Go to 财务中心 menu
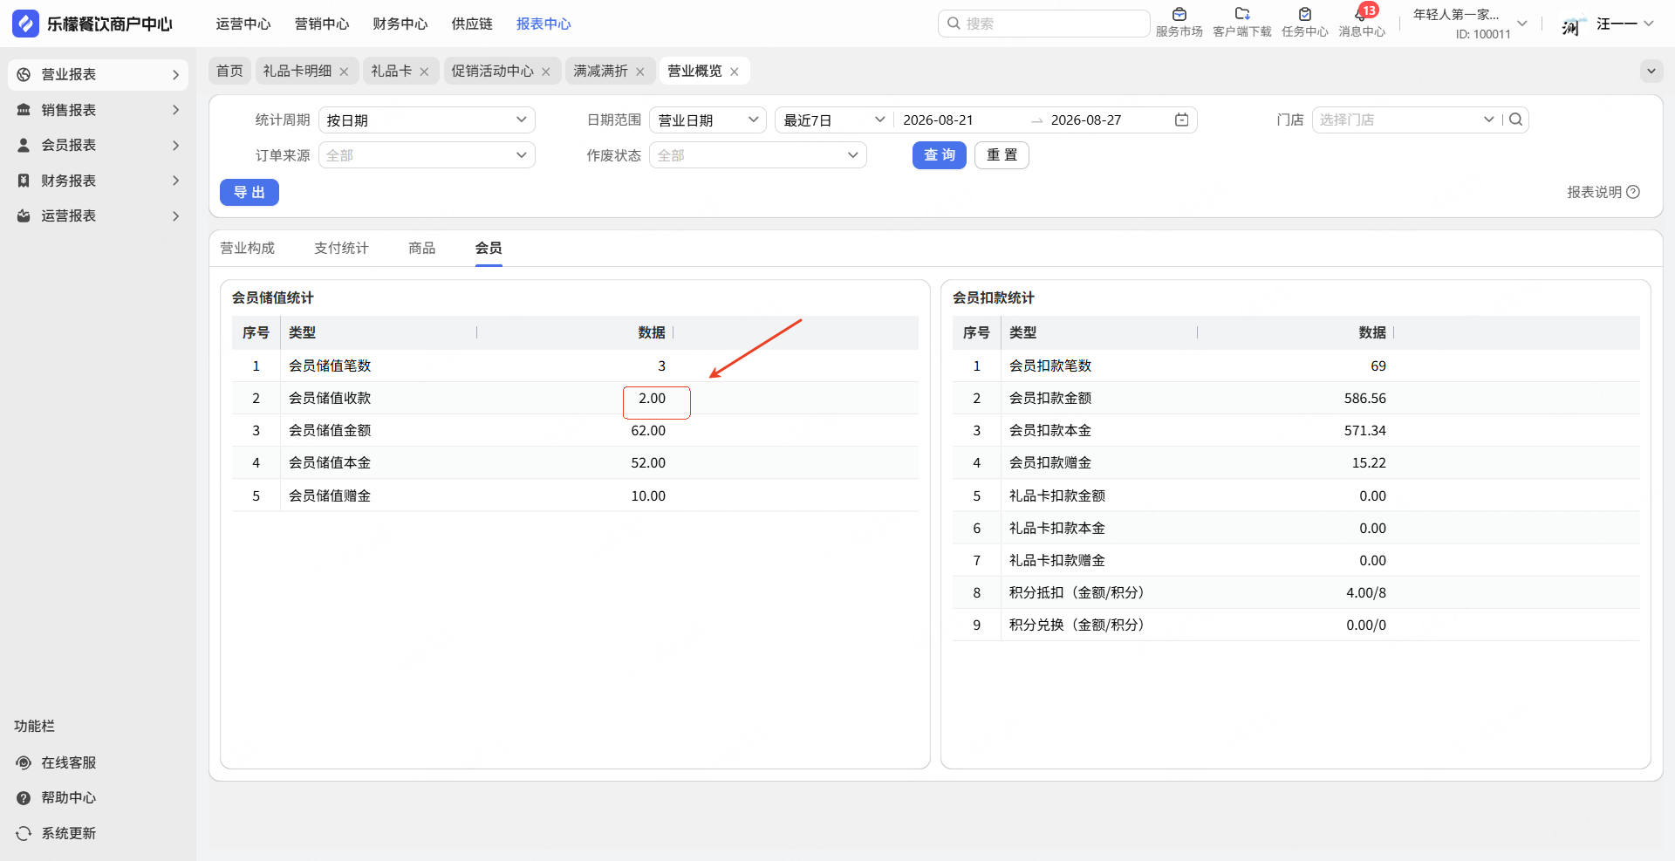The width and height of the screenshot is (1675, 861). coord(400,24)
